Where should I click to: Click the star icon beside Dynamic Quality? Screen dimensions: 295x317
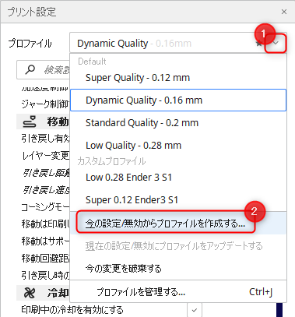(259, 44)
